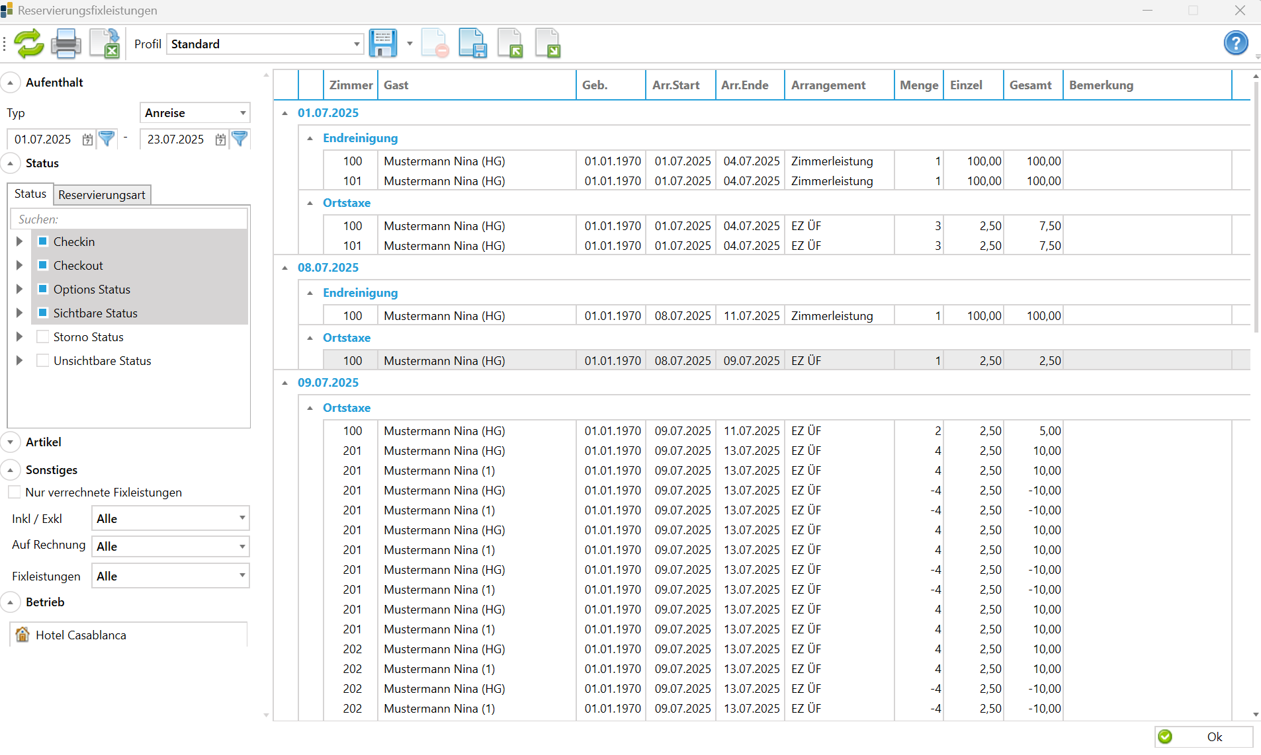The width and height of the screenshot is (1261, 755).
Task: Expand the Artikel section
Action: pos(11,442)
